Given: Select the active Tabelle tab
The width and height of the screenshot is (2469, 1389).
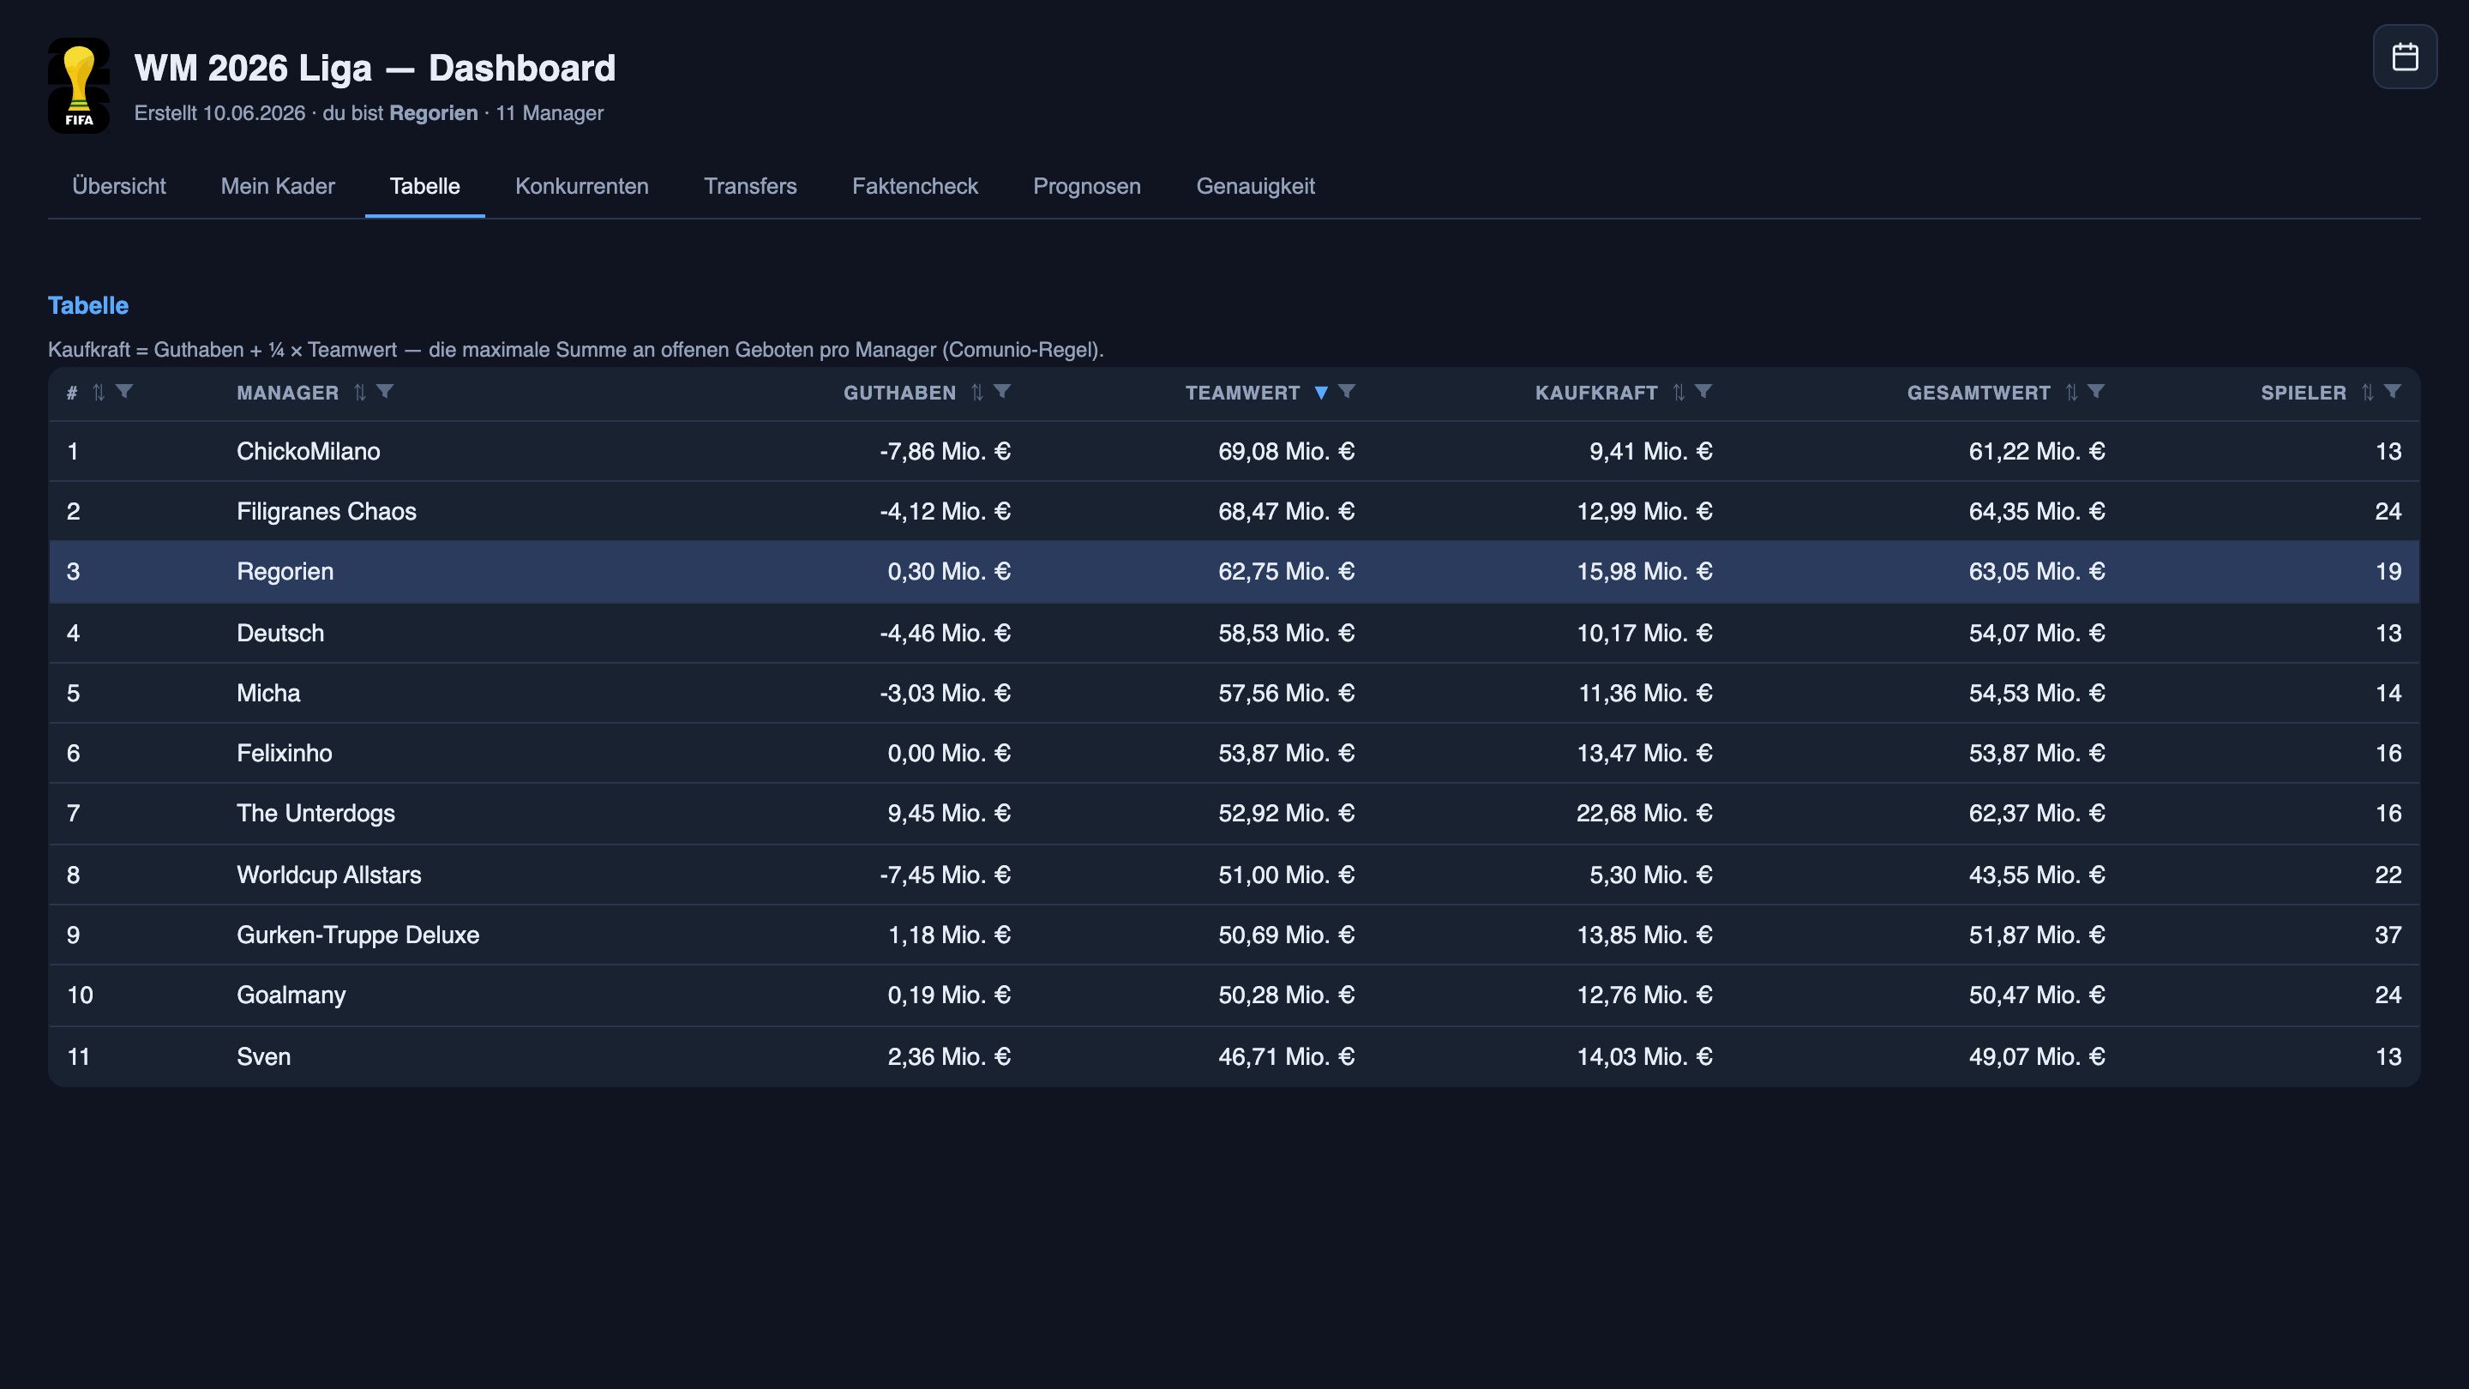Looking at the screenshot, I should (x=424, y=186).
